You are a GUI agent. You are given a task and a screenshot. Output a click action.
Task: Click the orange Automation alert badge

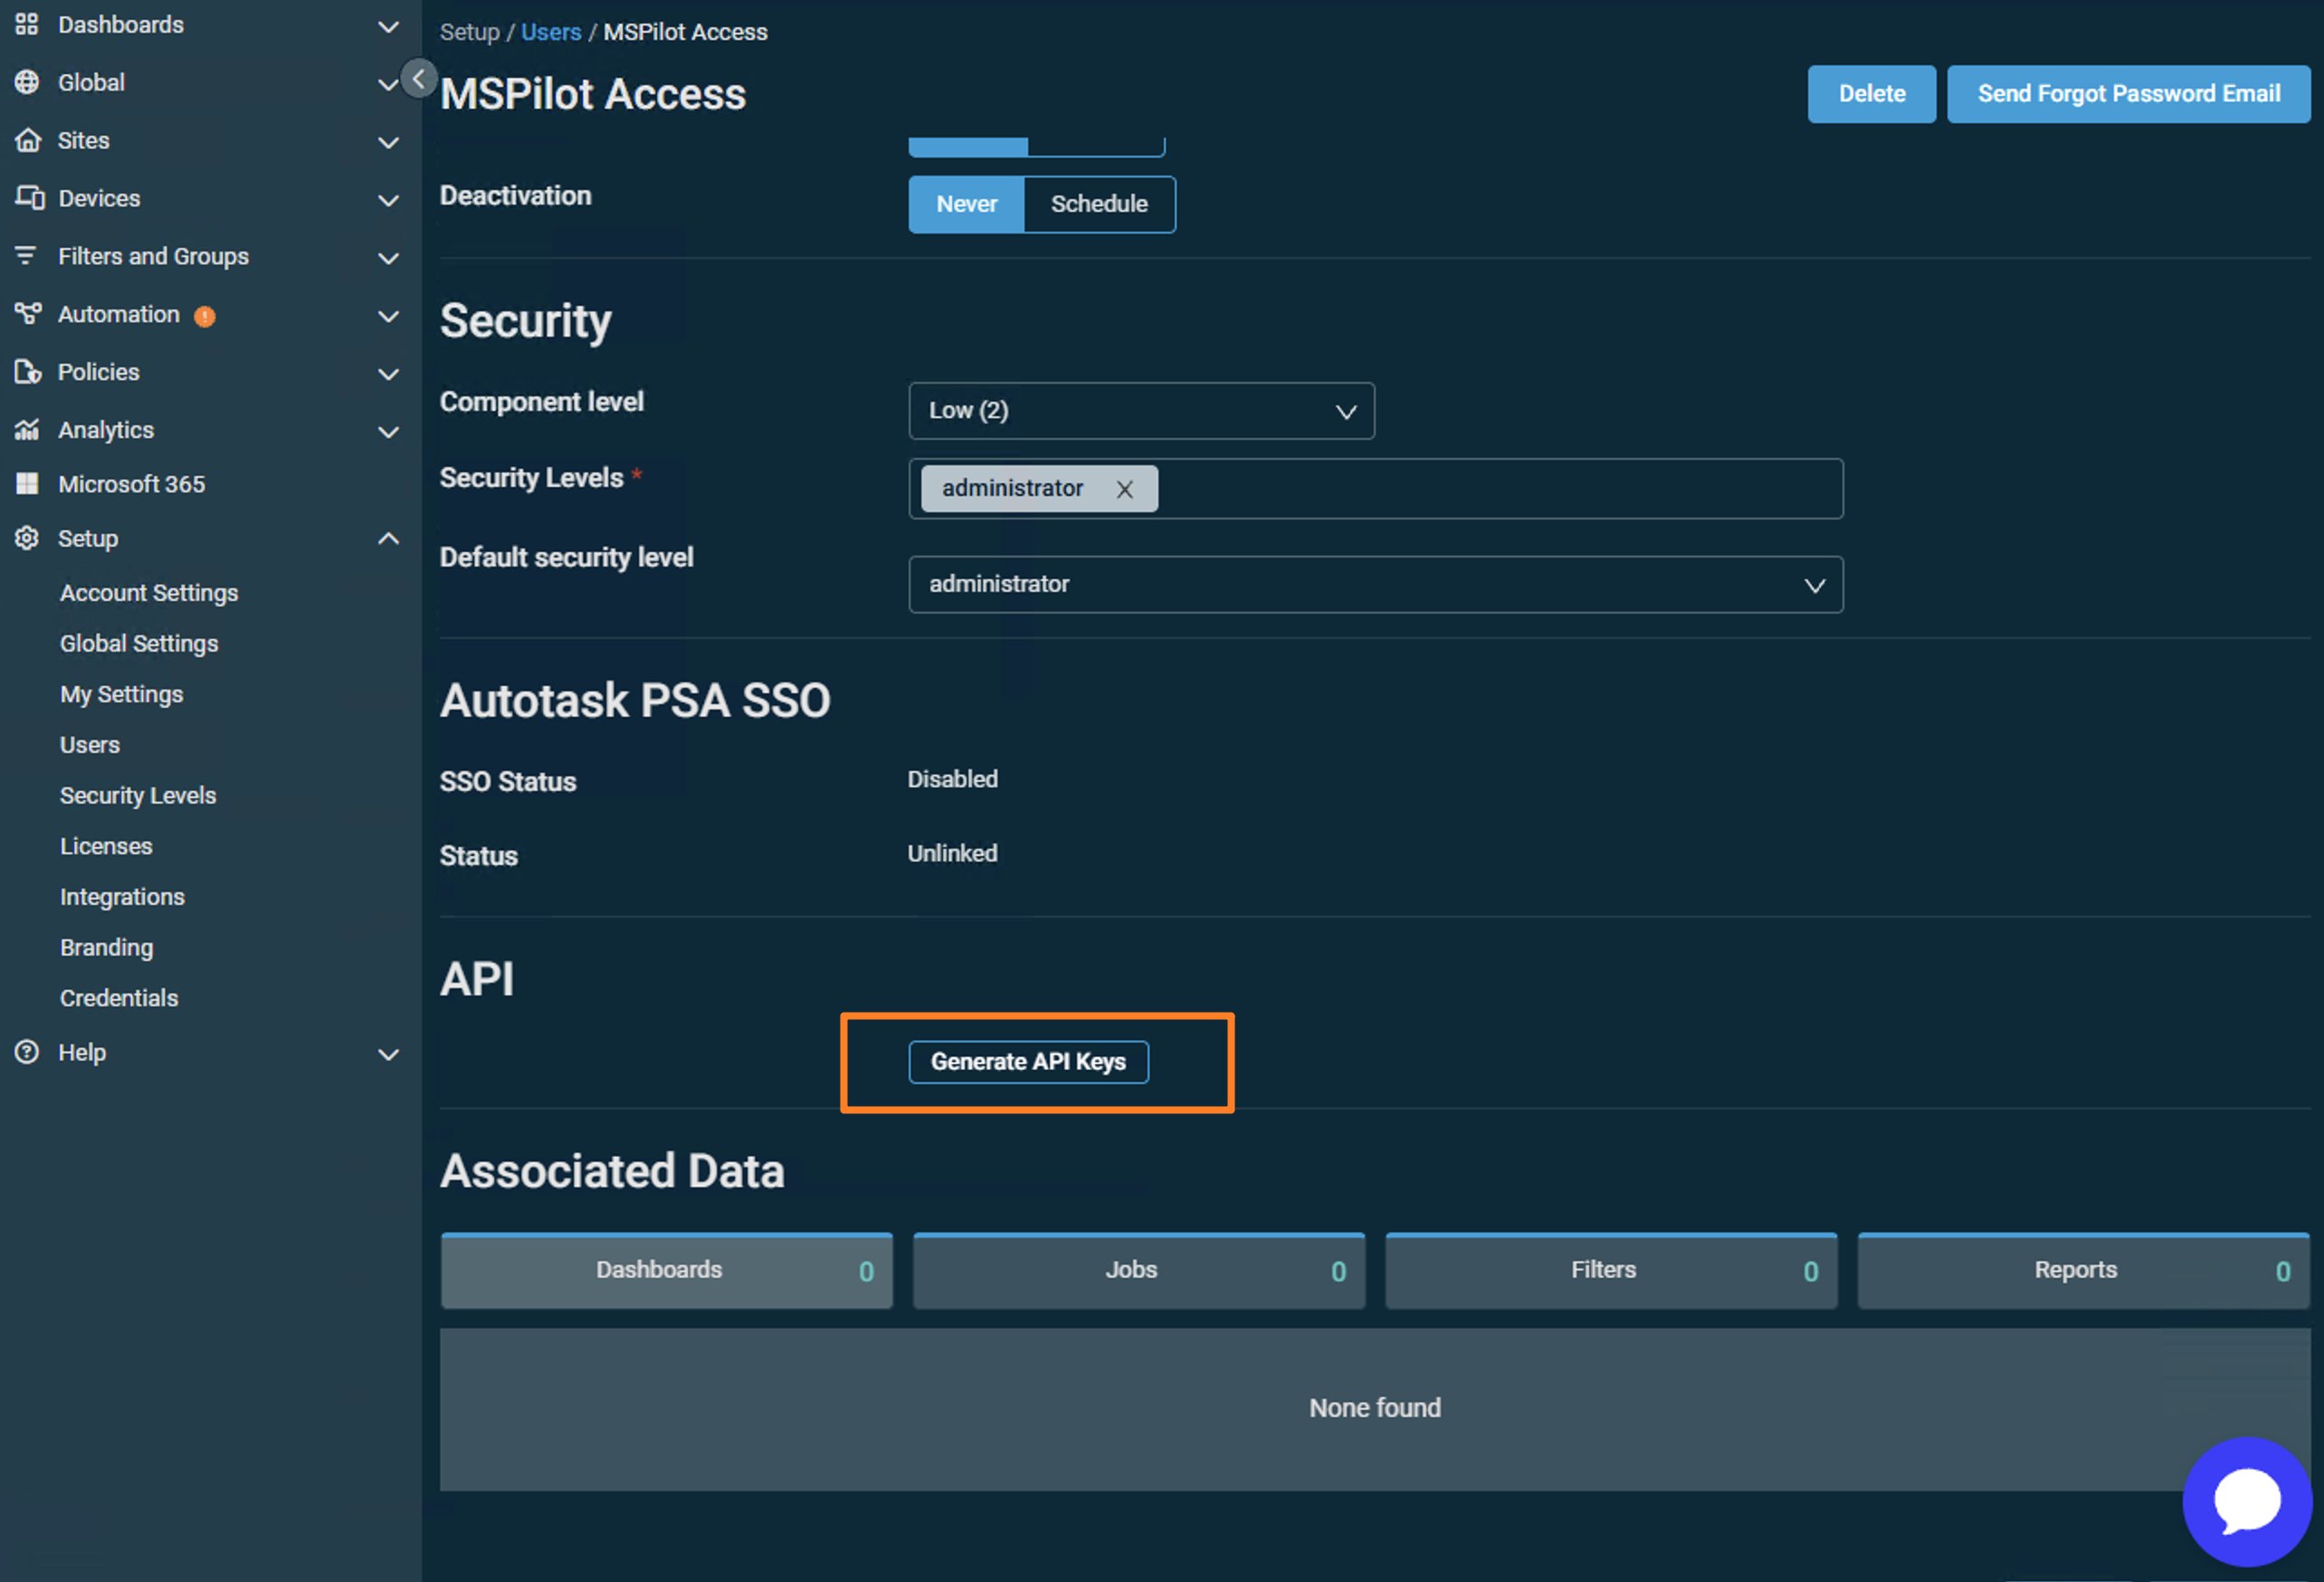point(205,316)
